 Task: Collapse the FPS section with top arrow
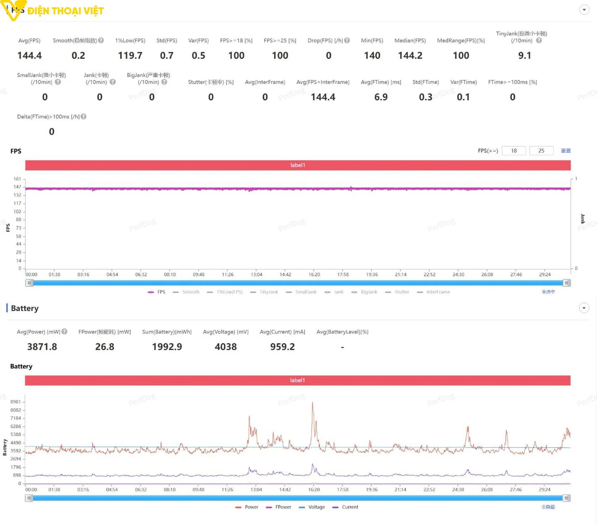point(584,10)
